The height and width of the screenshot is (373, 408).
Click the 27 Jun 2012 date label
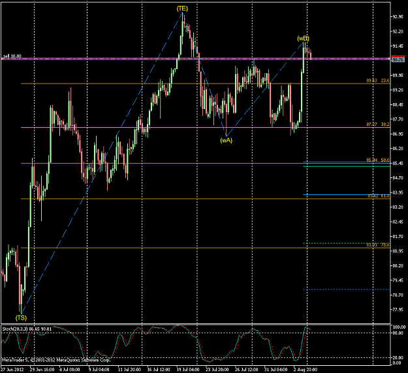tap(12, 369)
